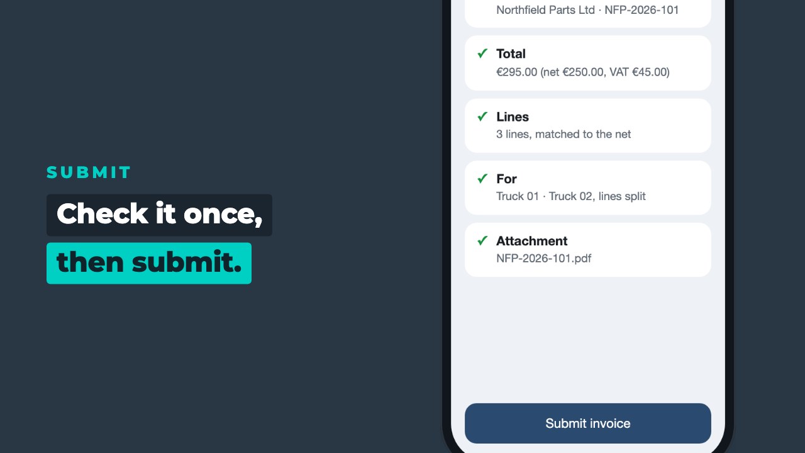Select the Northfield Parts Ltd supplier card
The width and height of the screenshot is (805, 453).
tap(588, 13)
